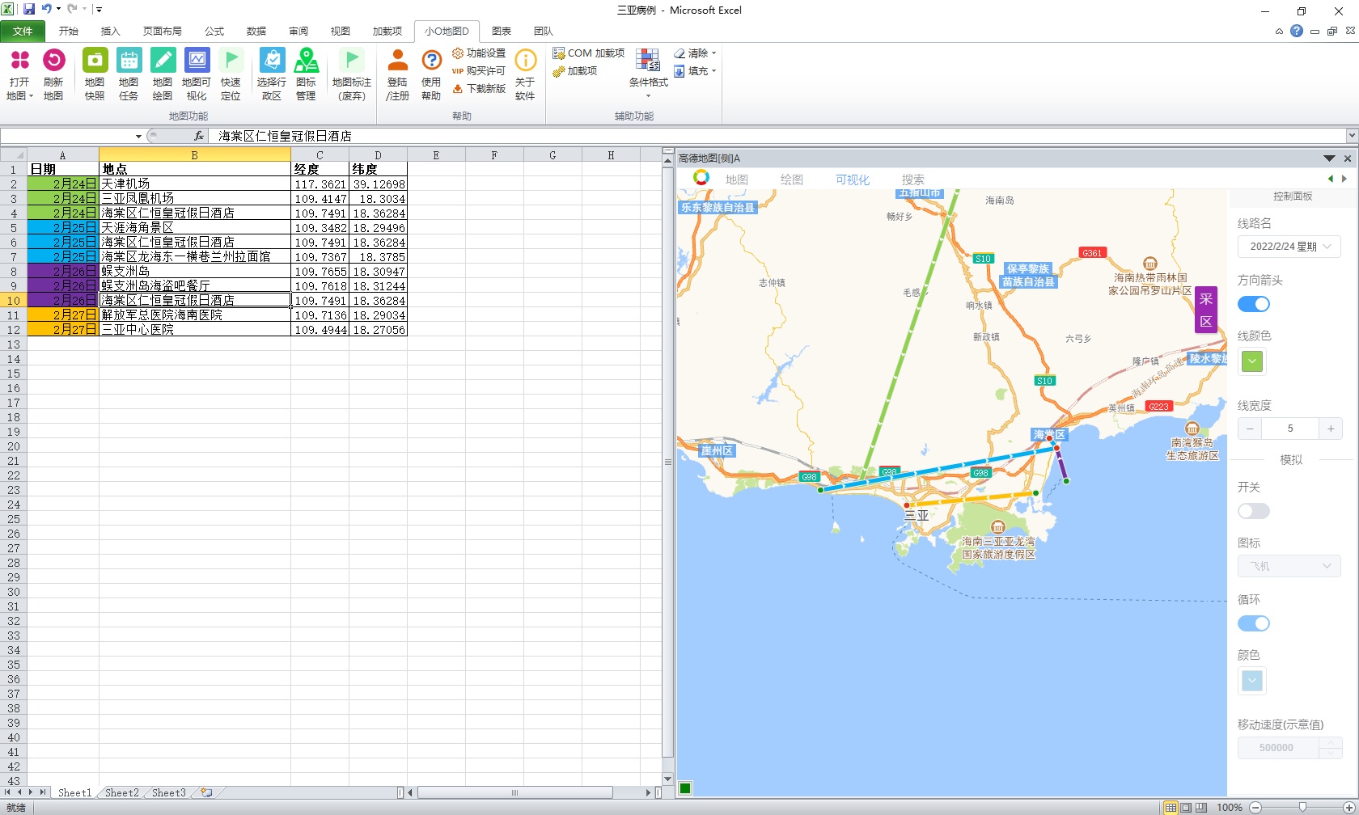This screenshot has width=1359, height=815.
Task: Expand the 线路名 route dropdown
Action: click(1289, 247)
